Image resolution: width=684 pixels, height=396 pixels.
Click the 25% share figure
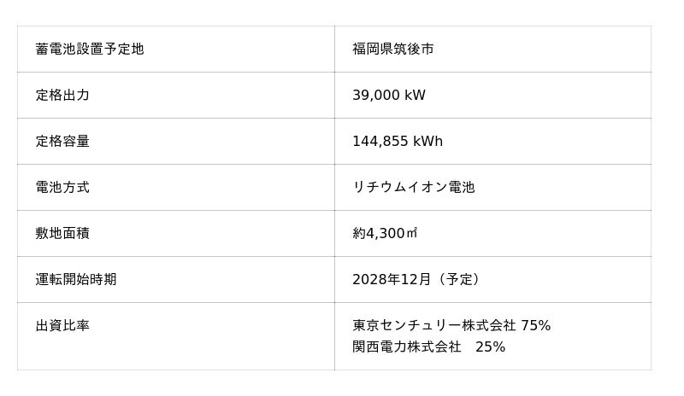(x=490, y=347)
